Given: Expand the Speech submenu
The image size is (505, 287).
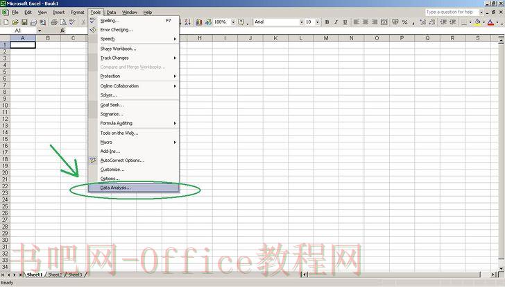Looking at the screenshot, I should click(134, 39).
